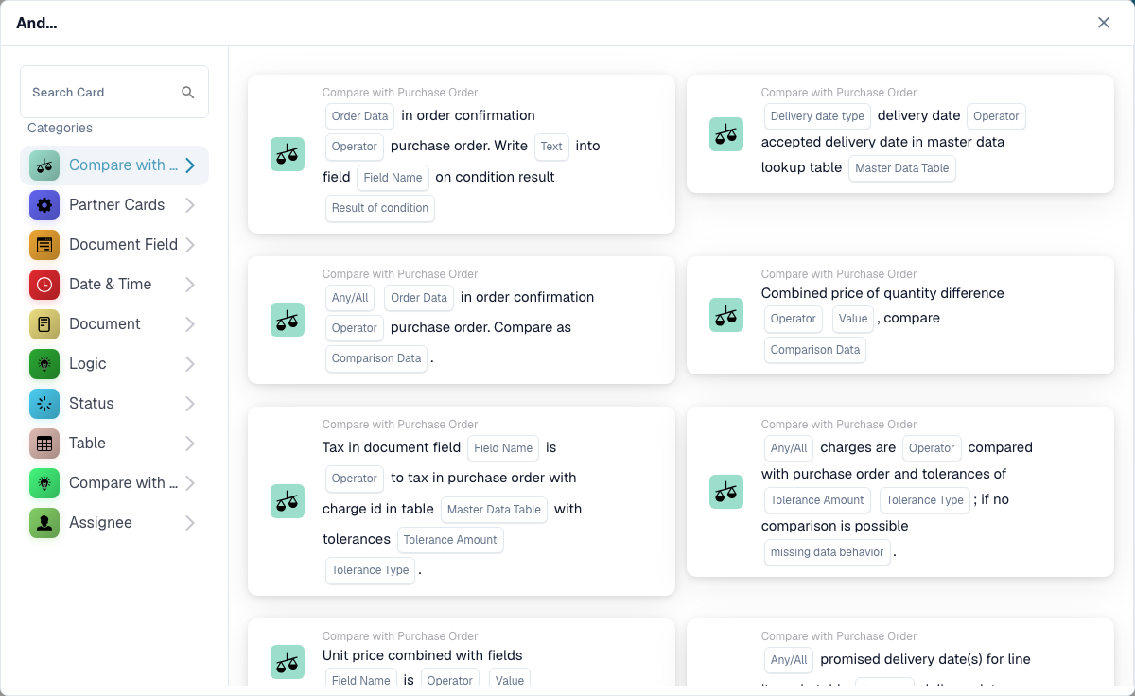Click scales icon on Delivery date type card

(726, 134)
